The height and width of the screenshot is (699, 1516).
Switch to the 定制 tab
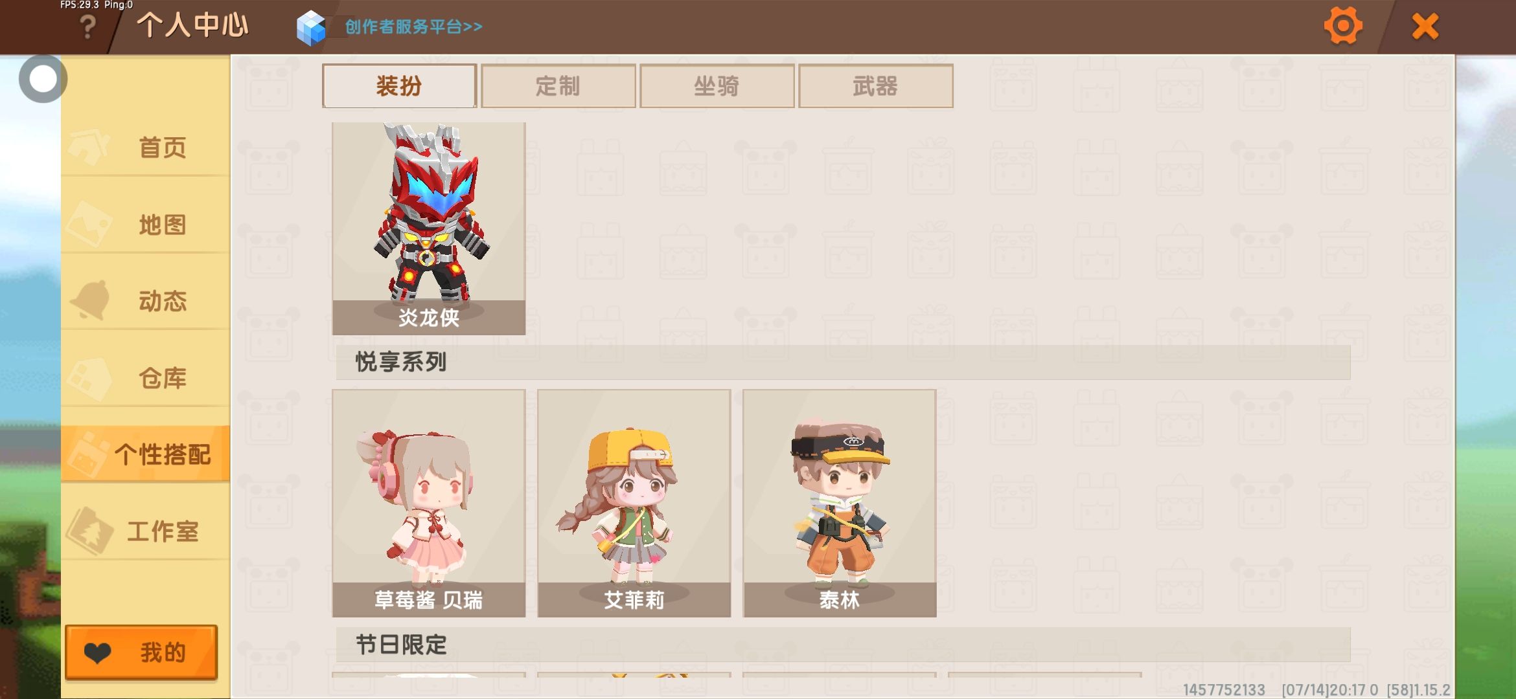coord(558,86)
